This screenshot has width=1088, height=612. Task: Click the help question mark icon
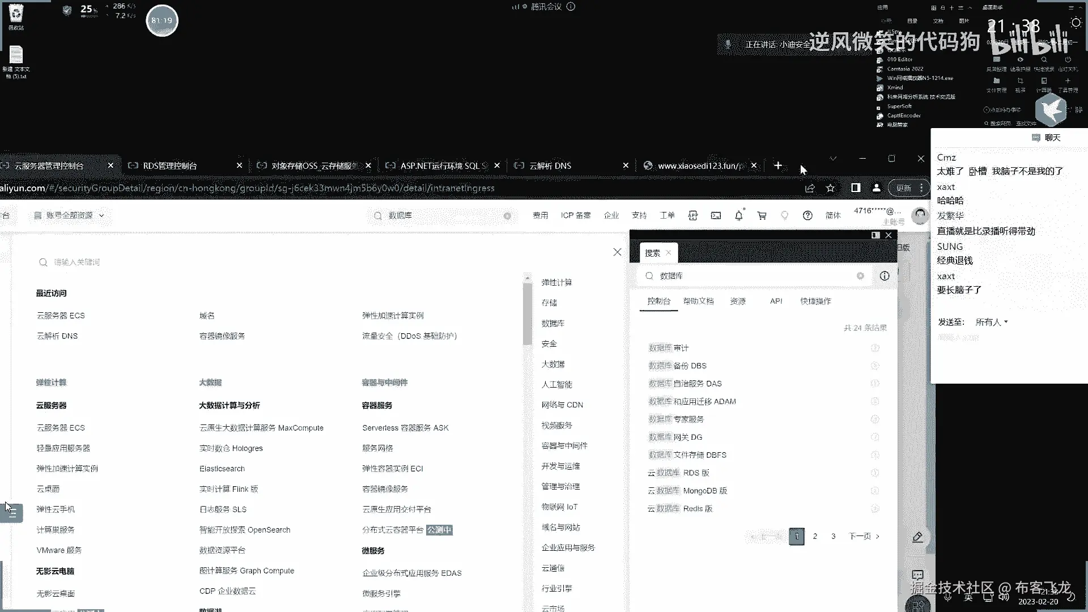coord(807,215)
